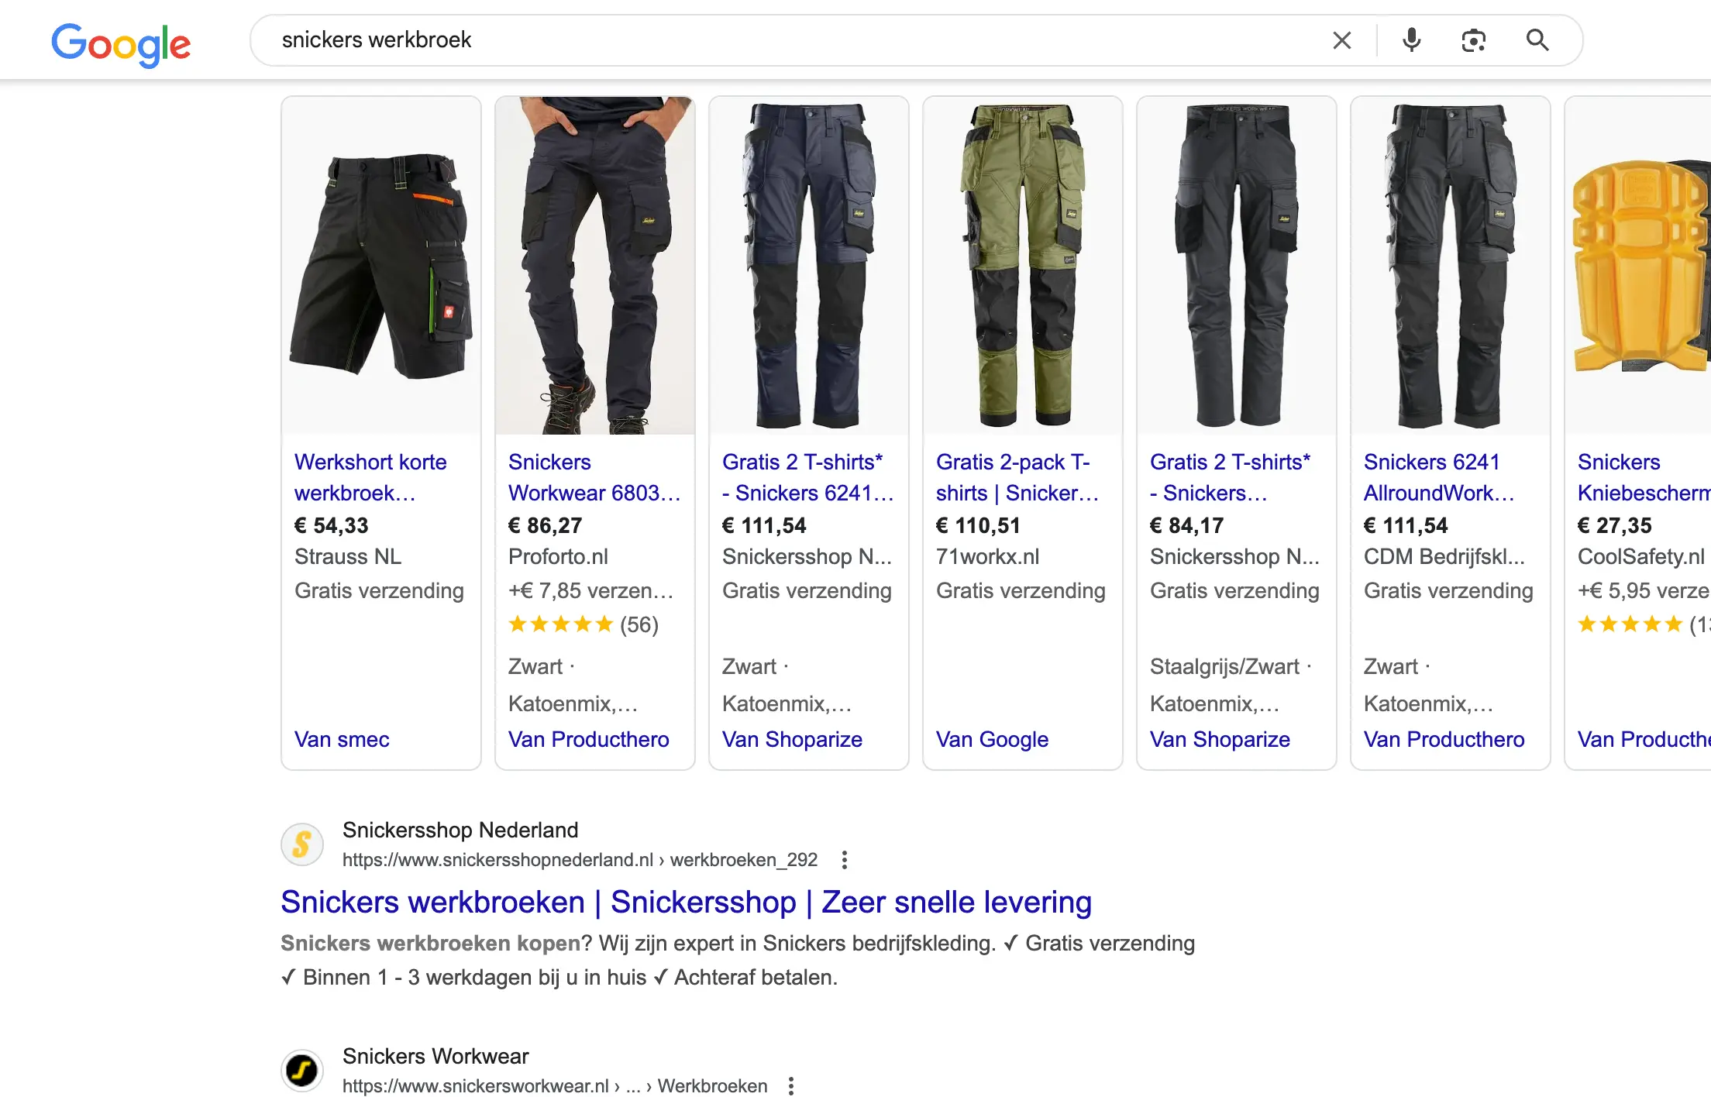
Task: Click the price € 84,17
Action: pos(1187,525)
